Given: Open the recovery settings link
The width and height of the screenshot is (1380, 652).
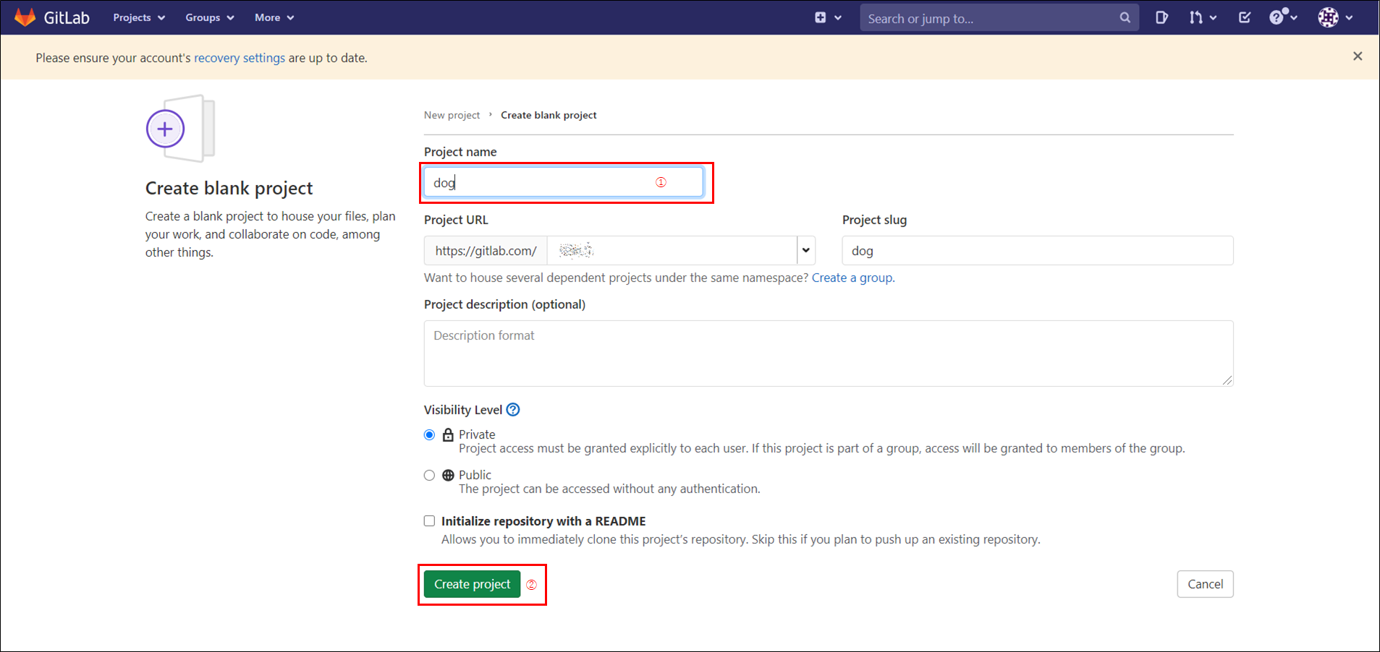Looking at the screenshot, I should [239, 58].
